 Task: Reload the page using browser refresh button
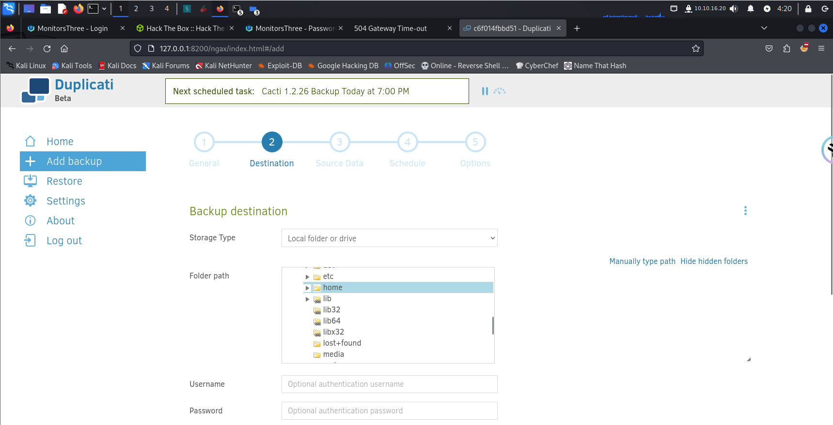click(x=47, y=48)
